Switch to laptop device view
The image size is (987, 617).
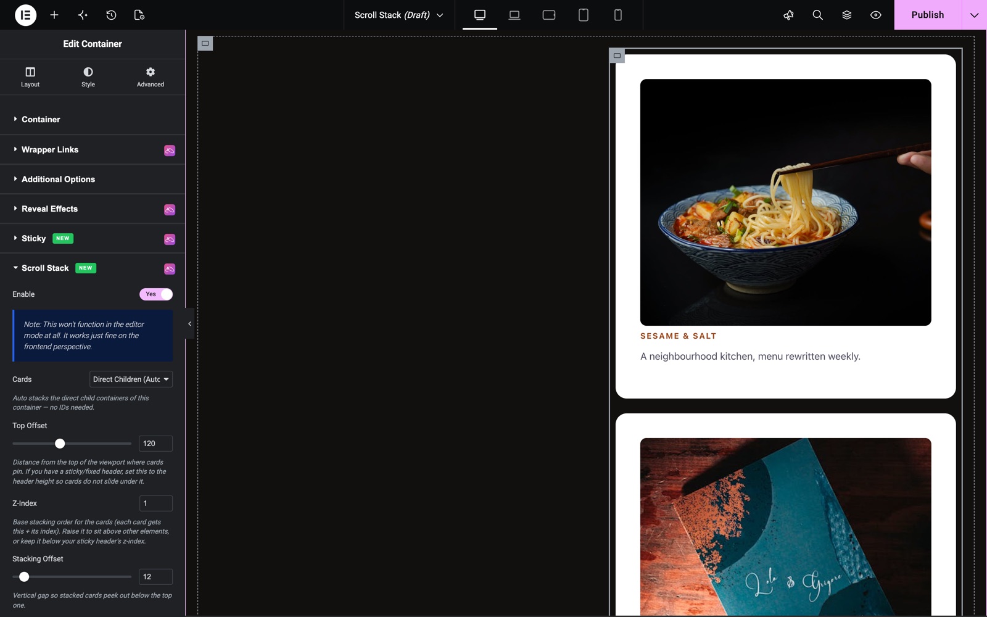pyautogui.click(x=514, y=15)
